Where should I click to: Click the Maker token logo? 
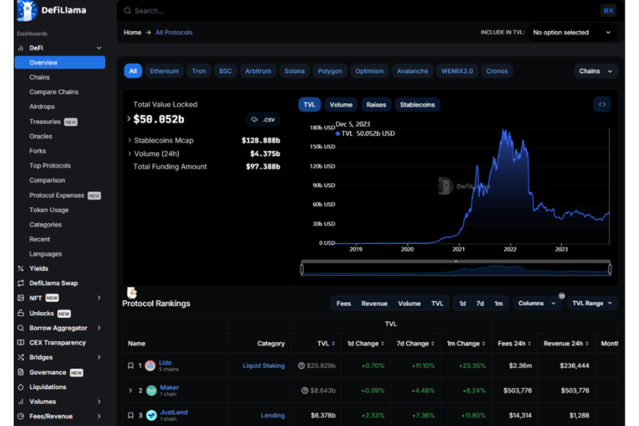pyautogui.click(x=151, y=390)
